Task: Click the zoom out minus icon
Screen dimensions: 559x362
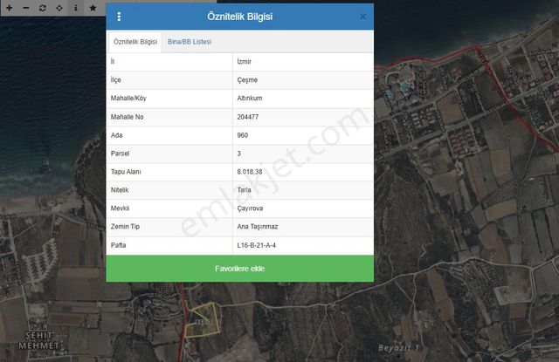Action: pyautogui.click(x=25, y=7)
